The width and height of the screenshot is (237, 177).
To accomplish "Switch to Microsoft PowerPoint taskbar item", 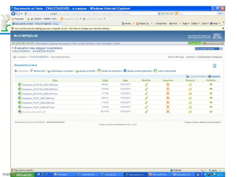I will point(159,175).
